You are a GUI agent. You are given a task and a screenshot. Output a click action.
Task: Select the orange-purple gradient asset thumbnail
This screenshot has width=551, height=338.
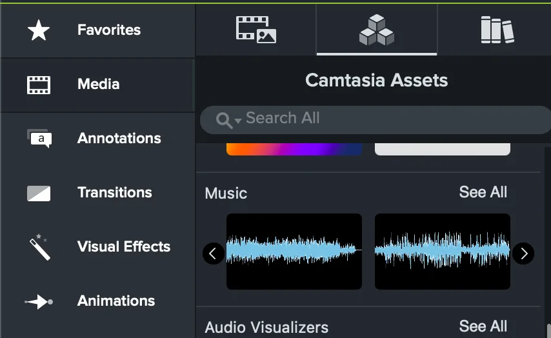click(x=294, y=149)
